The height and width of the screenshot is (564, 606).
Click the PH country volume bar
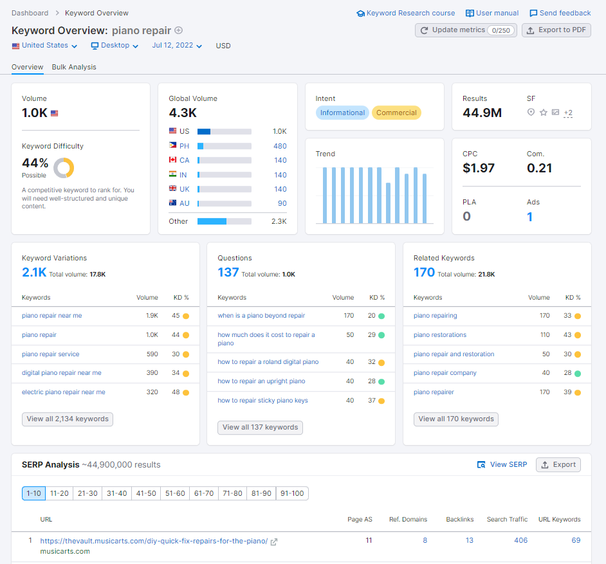(x=224, y=146)
